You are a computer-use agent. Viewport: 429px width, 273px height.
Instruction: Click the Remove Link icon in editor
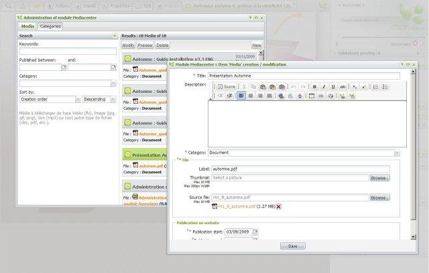click(x=290, y=96)
